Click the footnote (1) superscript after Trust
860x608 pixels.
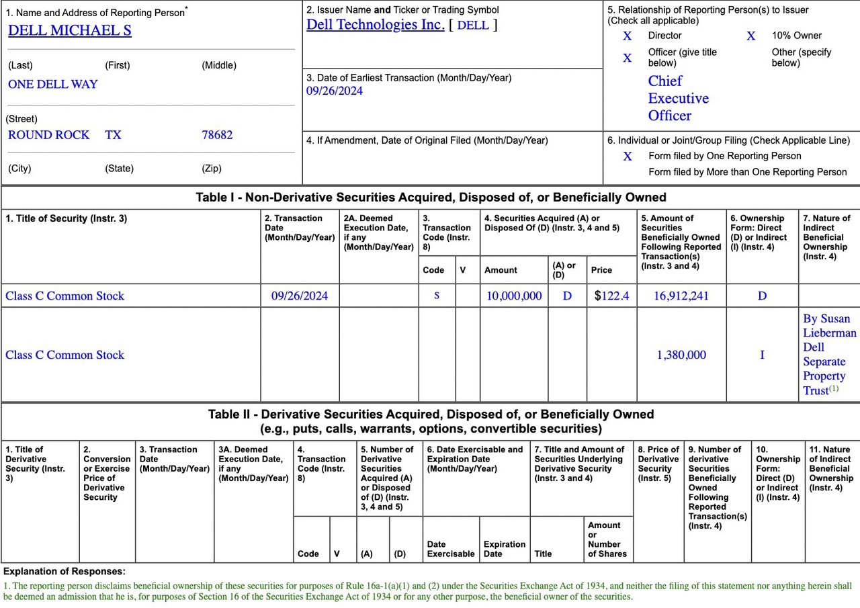[x=834, y=388]
